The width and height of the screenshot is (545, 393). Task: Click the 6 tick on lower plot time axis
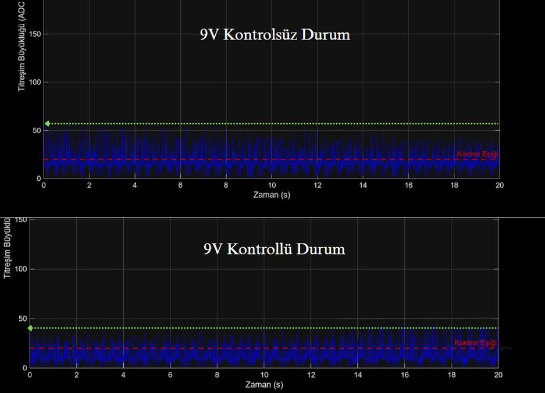(170, 376)
